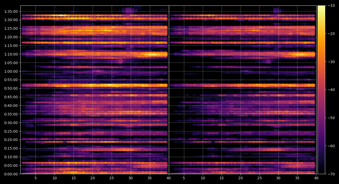The height and width of the screenshot is (184, 339).
Task: Click x-axis tick 40 under right heatmap
Action: 316,178
